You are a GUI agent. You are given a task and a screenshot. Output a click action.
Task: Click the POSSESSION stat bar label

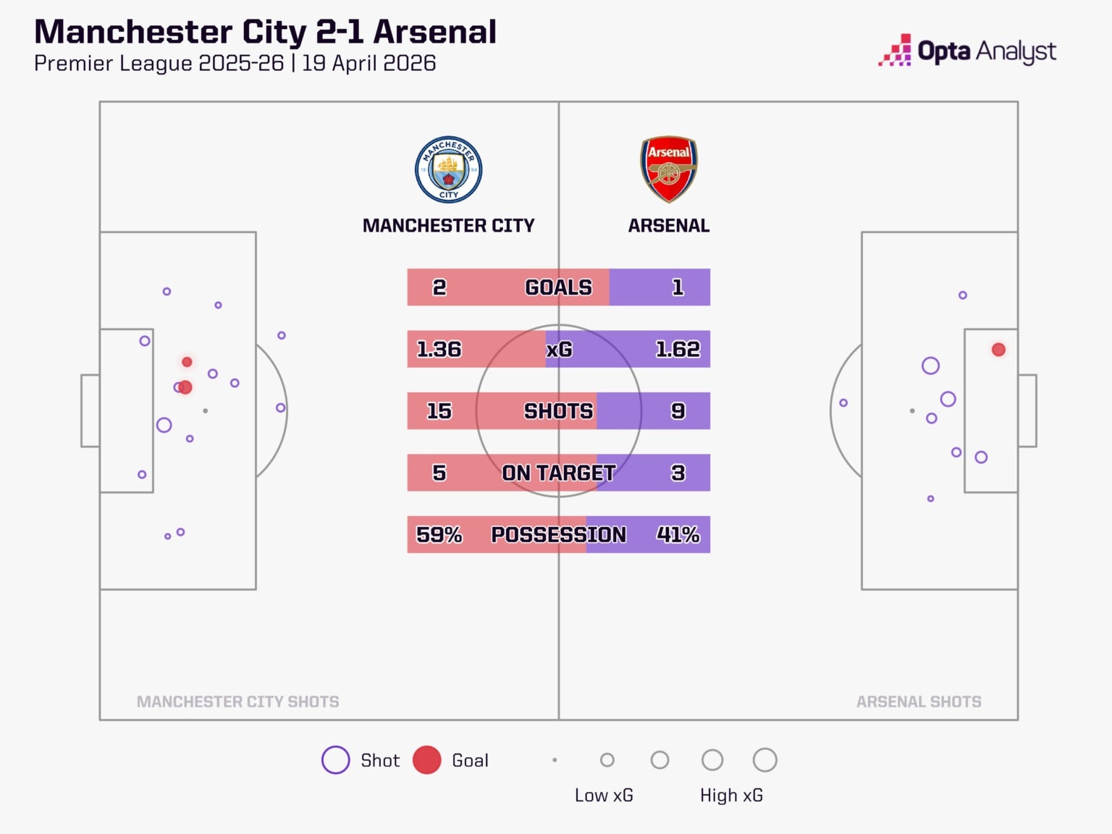pyautogui.click(x=558, y=534)
